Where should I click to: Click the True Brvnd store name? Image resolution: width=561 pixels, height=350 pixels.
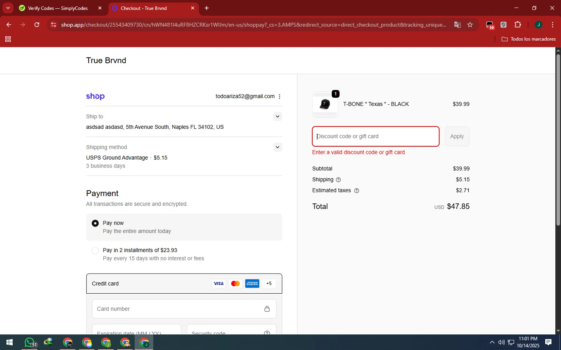106,60
